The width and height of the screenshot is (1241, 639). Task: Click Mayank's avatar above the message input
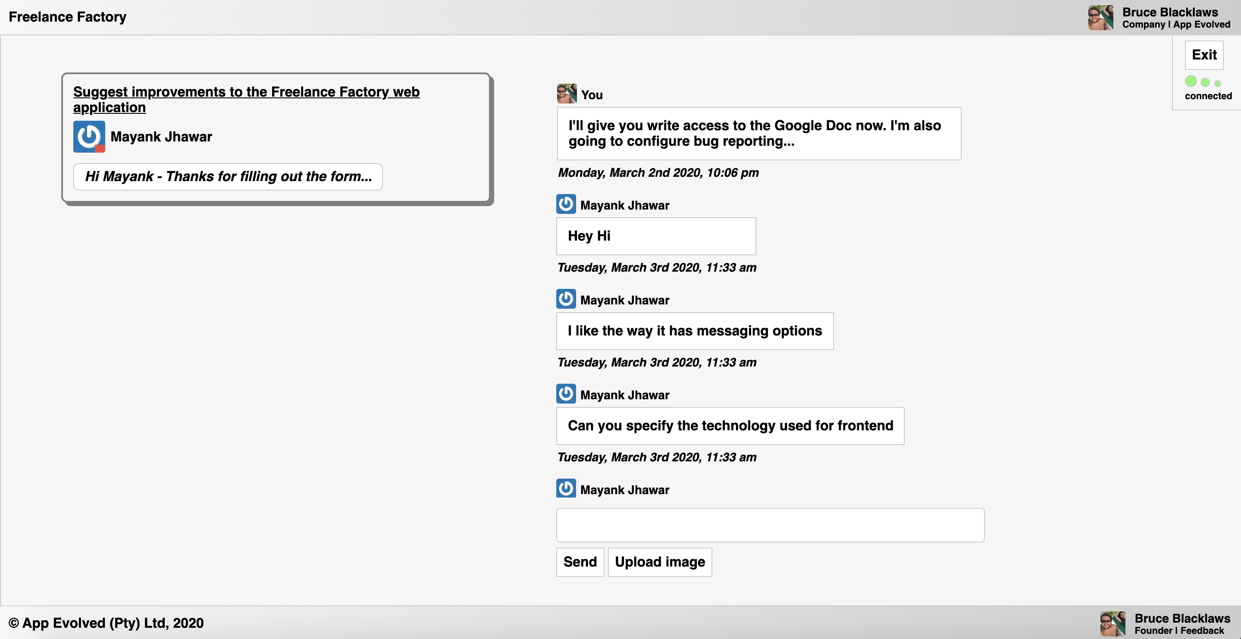point(566,488)
